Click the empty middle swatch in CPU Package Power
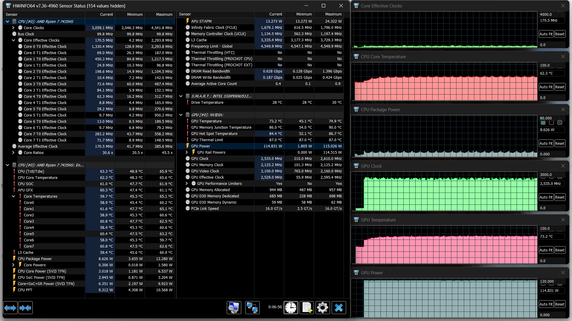The image size is (572, 321). (x=551, y=123)
